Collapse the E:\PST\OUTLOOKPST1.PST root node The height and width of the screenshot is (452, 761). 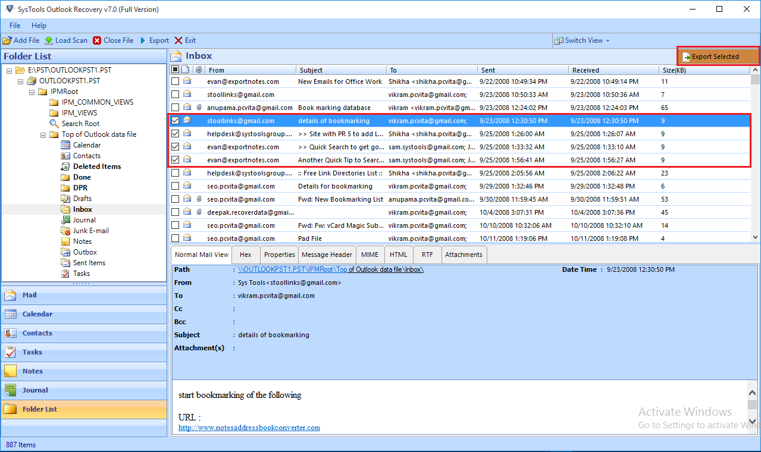9,70
